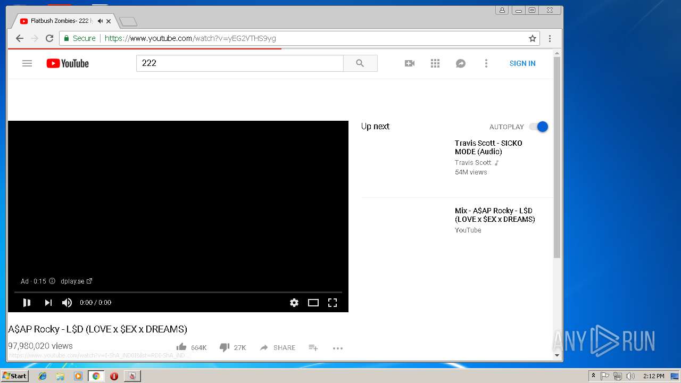Focus the search box containing 222
Image resolution: width=681 pixels, height=383 pixels.
pos(240,63)
